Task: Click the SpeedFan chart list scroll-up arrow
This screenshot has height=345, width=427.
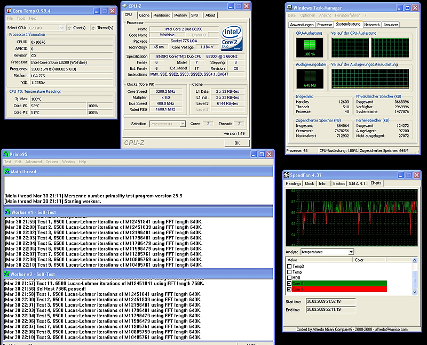Action: (415, 260)
